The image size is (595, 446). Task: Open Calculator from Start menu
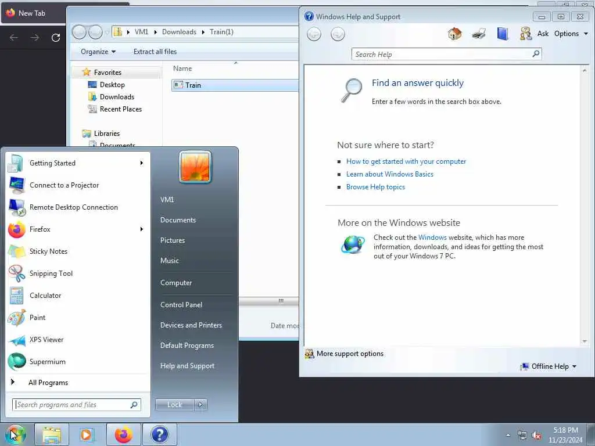pos(78,296)
